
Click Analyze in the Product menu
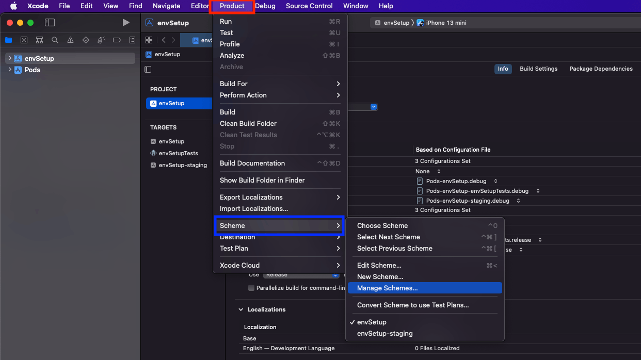[x=280, y=55]
